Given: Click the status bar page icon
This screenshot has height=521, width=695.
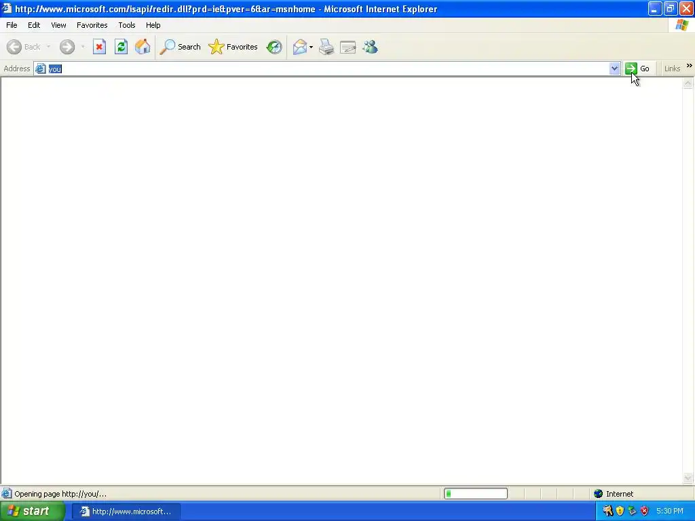Looking at the screenshot, I should click(x=7, y=494).
